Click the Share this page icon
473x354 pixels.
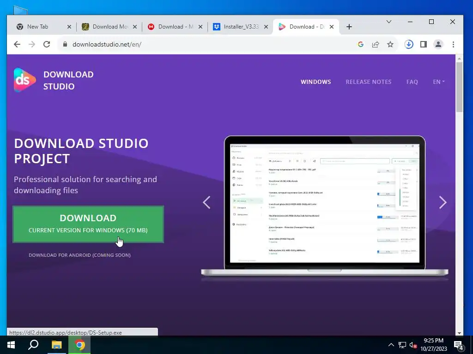pyautogui.click(x=376, y=44)
